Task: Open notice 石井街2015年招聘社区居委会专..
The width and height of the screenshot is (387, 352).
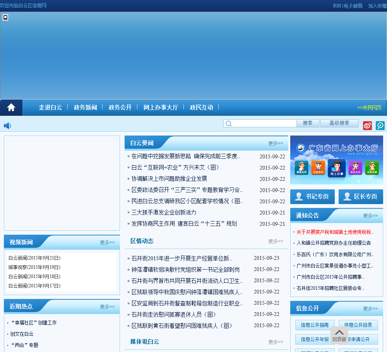Action: tap(330, 288)
